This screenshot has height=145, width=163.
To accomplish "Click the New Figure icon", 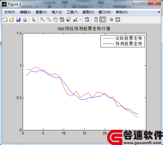I will click(x=5, y=20).
